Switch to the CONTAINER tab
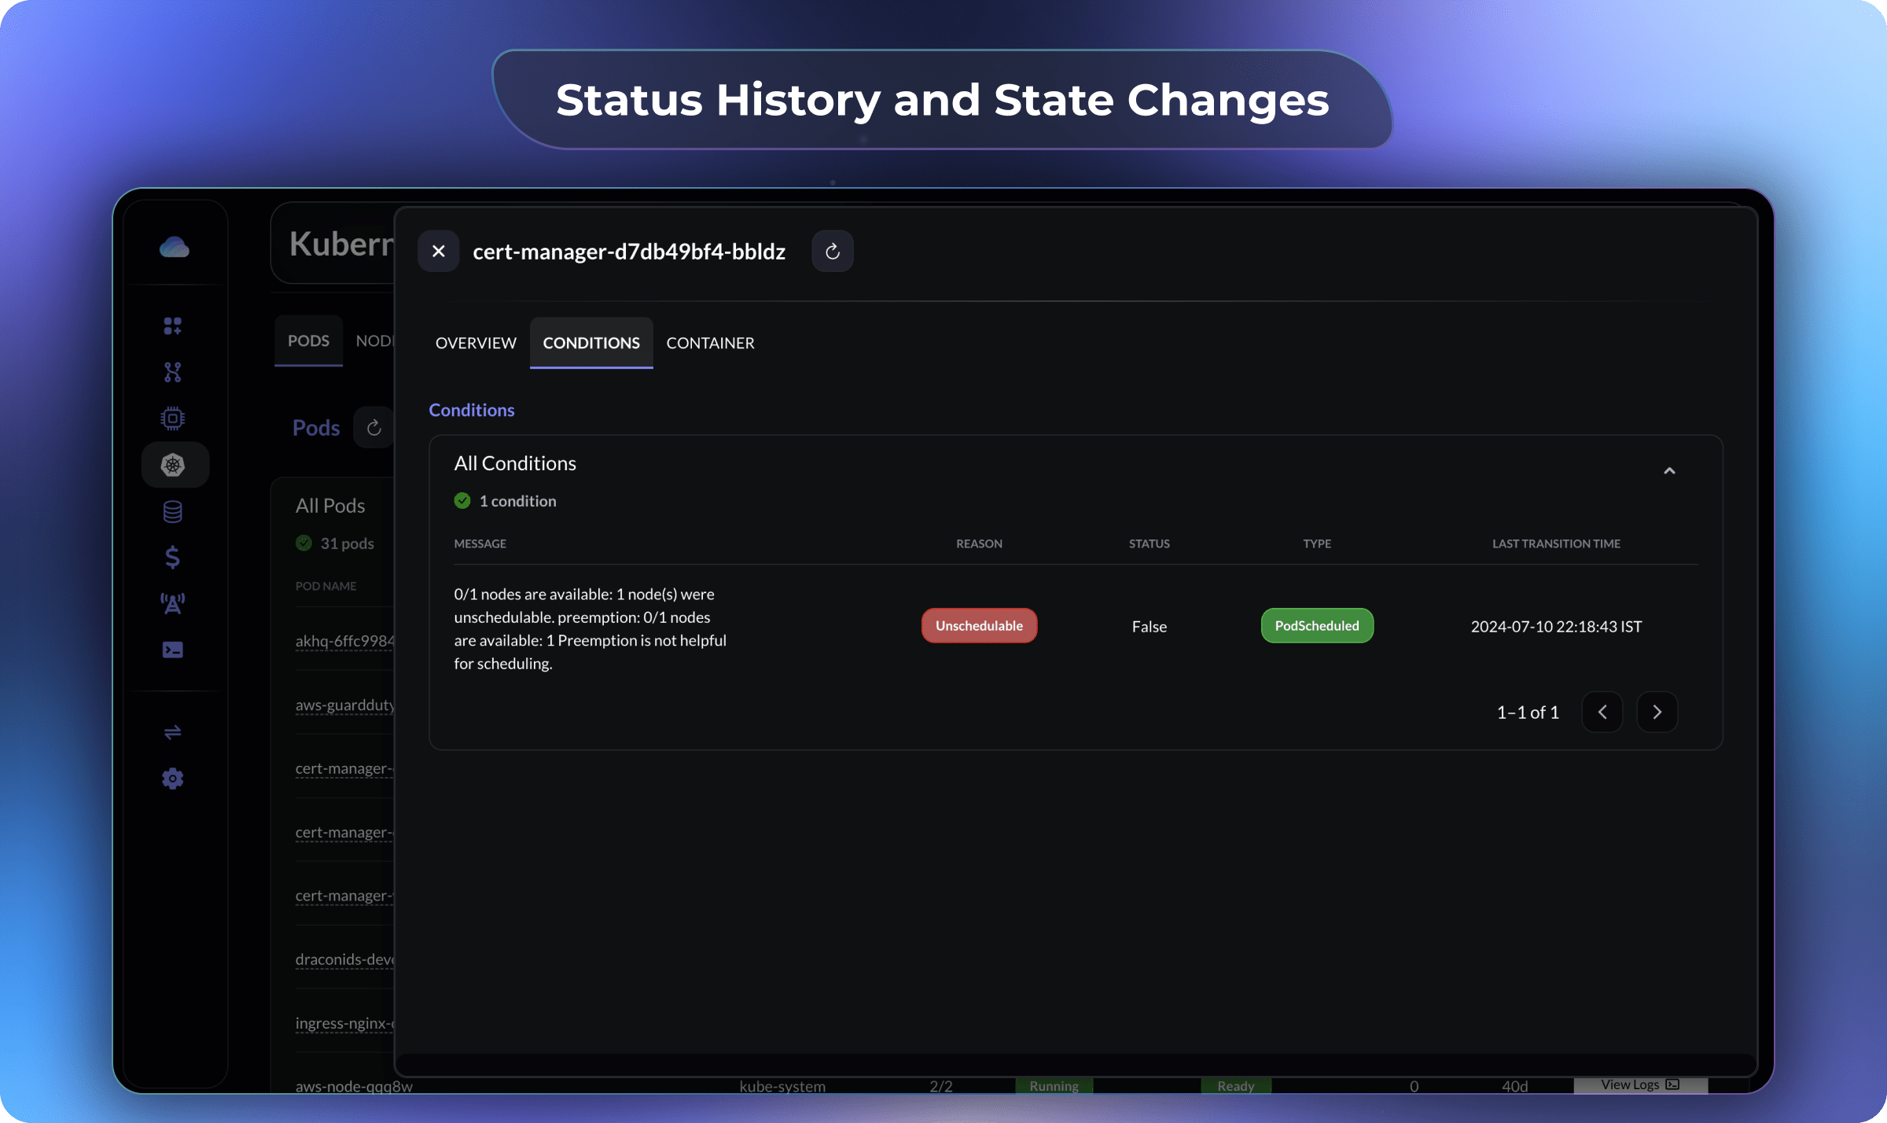 point(710,343)
